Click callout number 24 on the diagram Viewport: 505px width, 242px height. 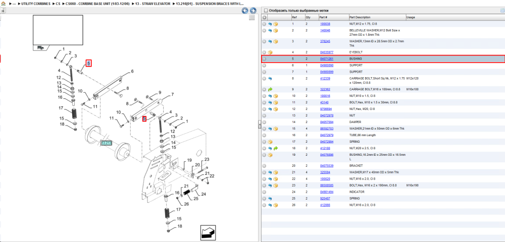click(204, 194)
